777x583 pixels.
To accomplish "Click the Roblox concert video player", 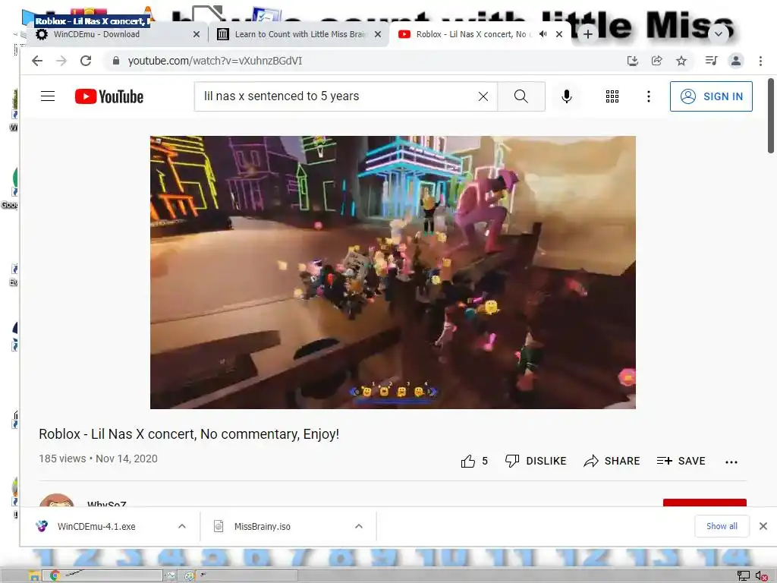I will [392, 273].
